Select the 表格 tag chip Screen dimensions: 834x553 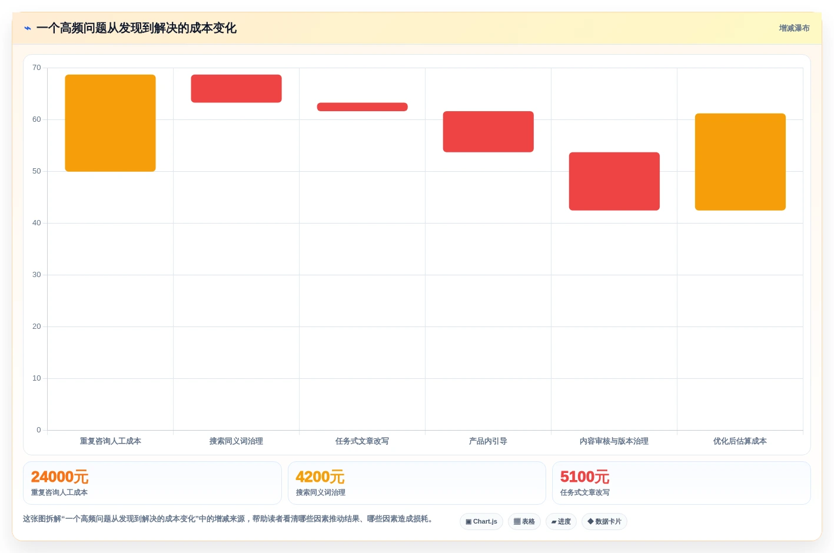(x=524, y=522)
